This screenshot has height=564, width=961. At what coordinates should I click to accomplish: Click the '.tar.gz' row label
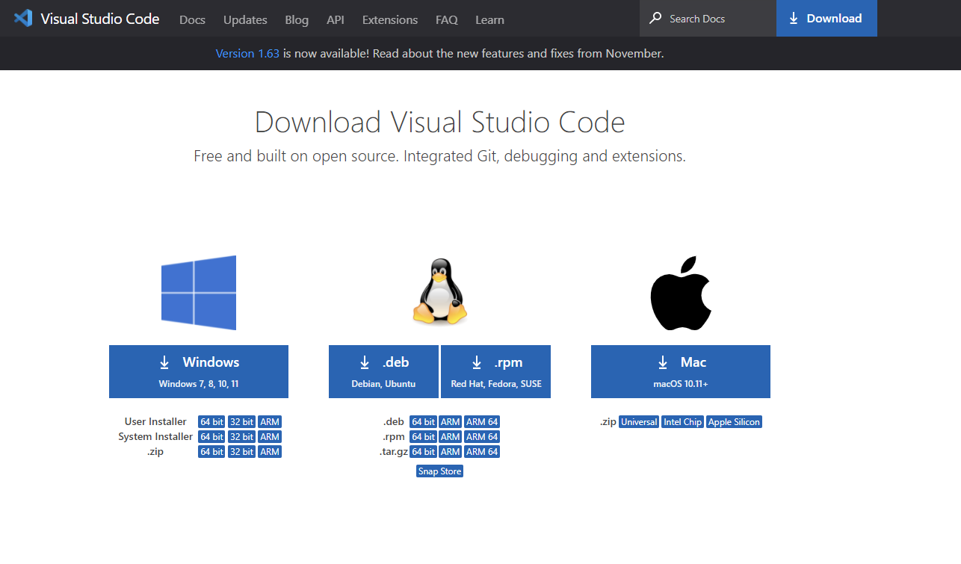(x=392, y=452)
